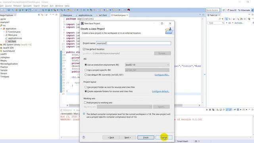Viewport: 254px width, 143px height.
Task: Enable Add project to working sets
Action: [85, 102]
